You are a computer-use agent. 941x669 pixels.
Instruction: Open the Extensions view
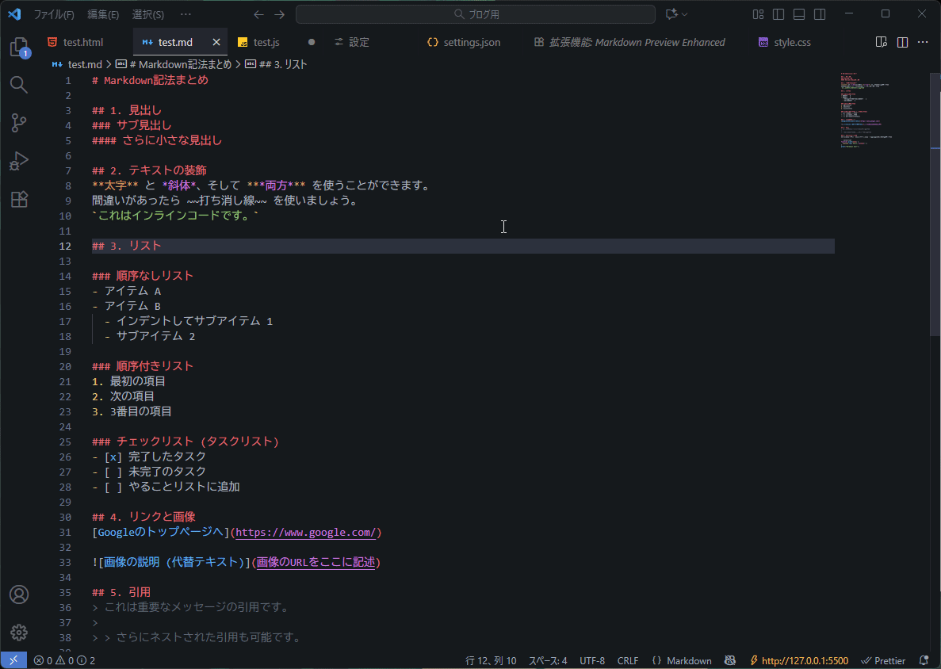[18, 199]
